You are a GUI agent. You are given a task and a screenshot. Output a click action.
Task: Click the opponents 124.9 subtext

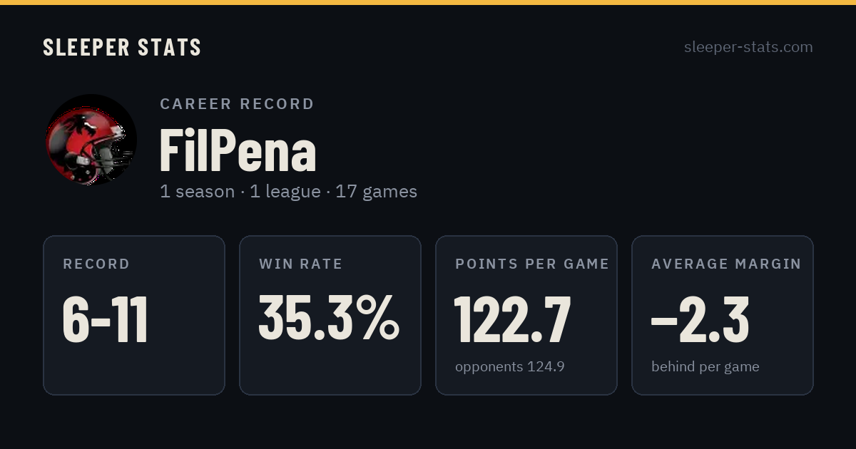pyautogui.click(x=510, y=367)
